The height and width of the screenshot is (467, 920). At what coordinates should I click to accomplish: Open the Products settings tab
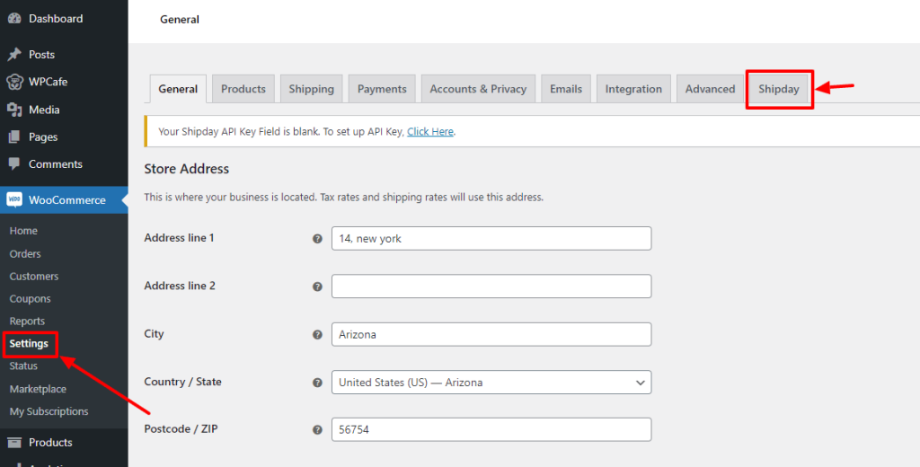click(243, 89)
